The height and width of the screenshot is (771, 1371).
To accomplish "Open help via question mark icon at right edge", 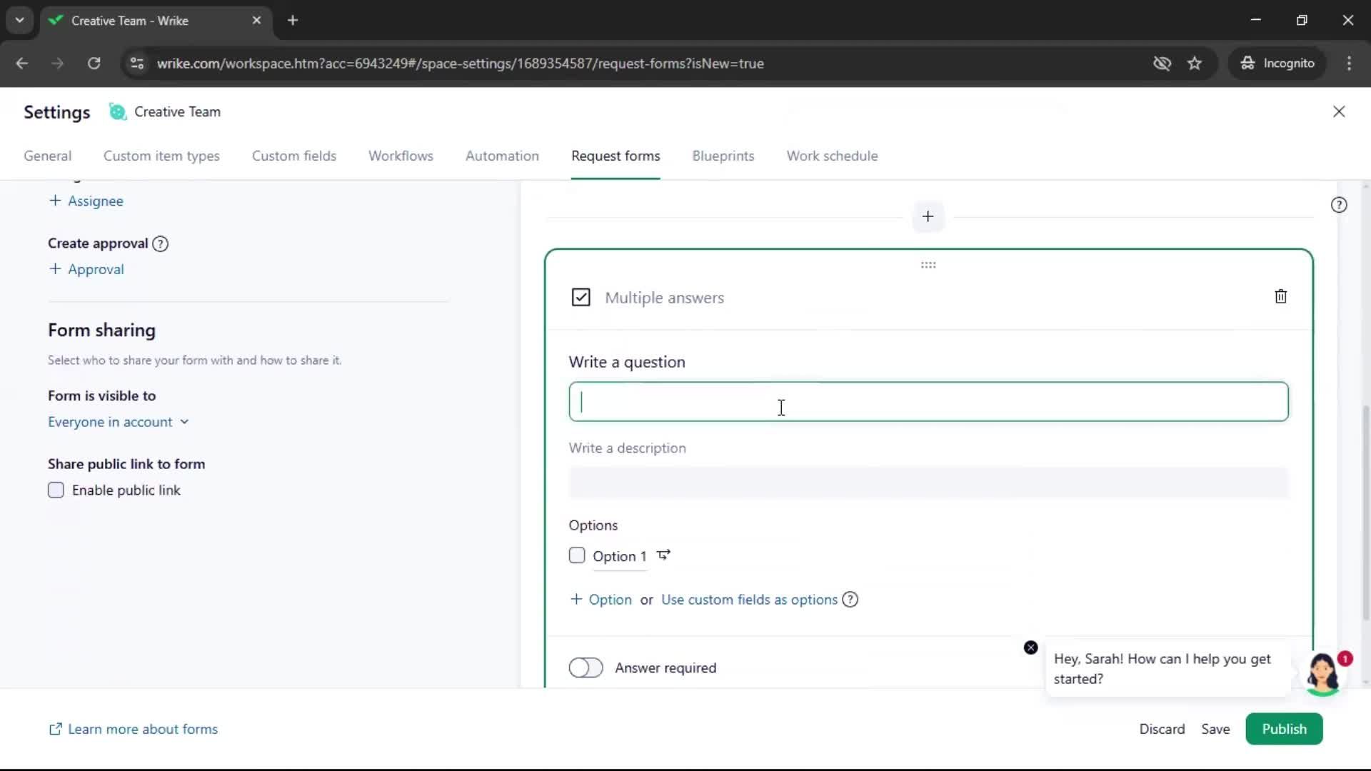I will tap(1339, 205).
